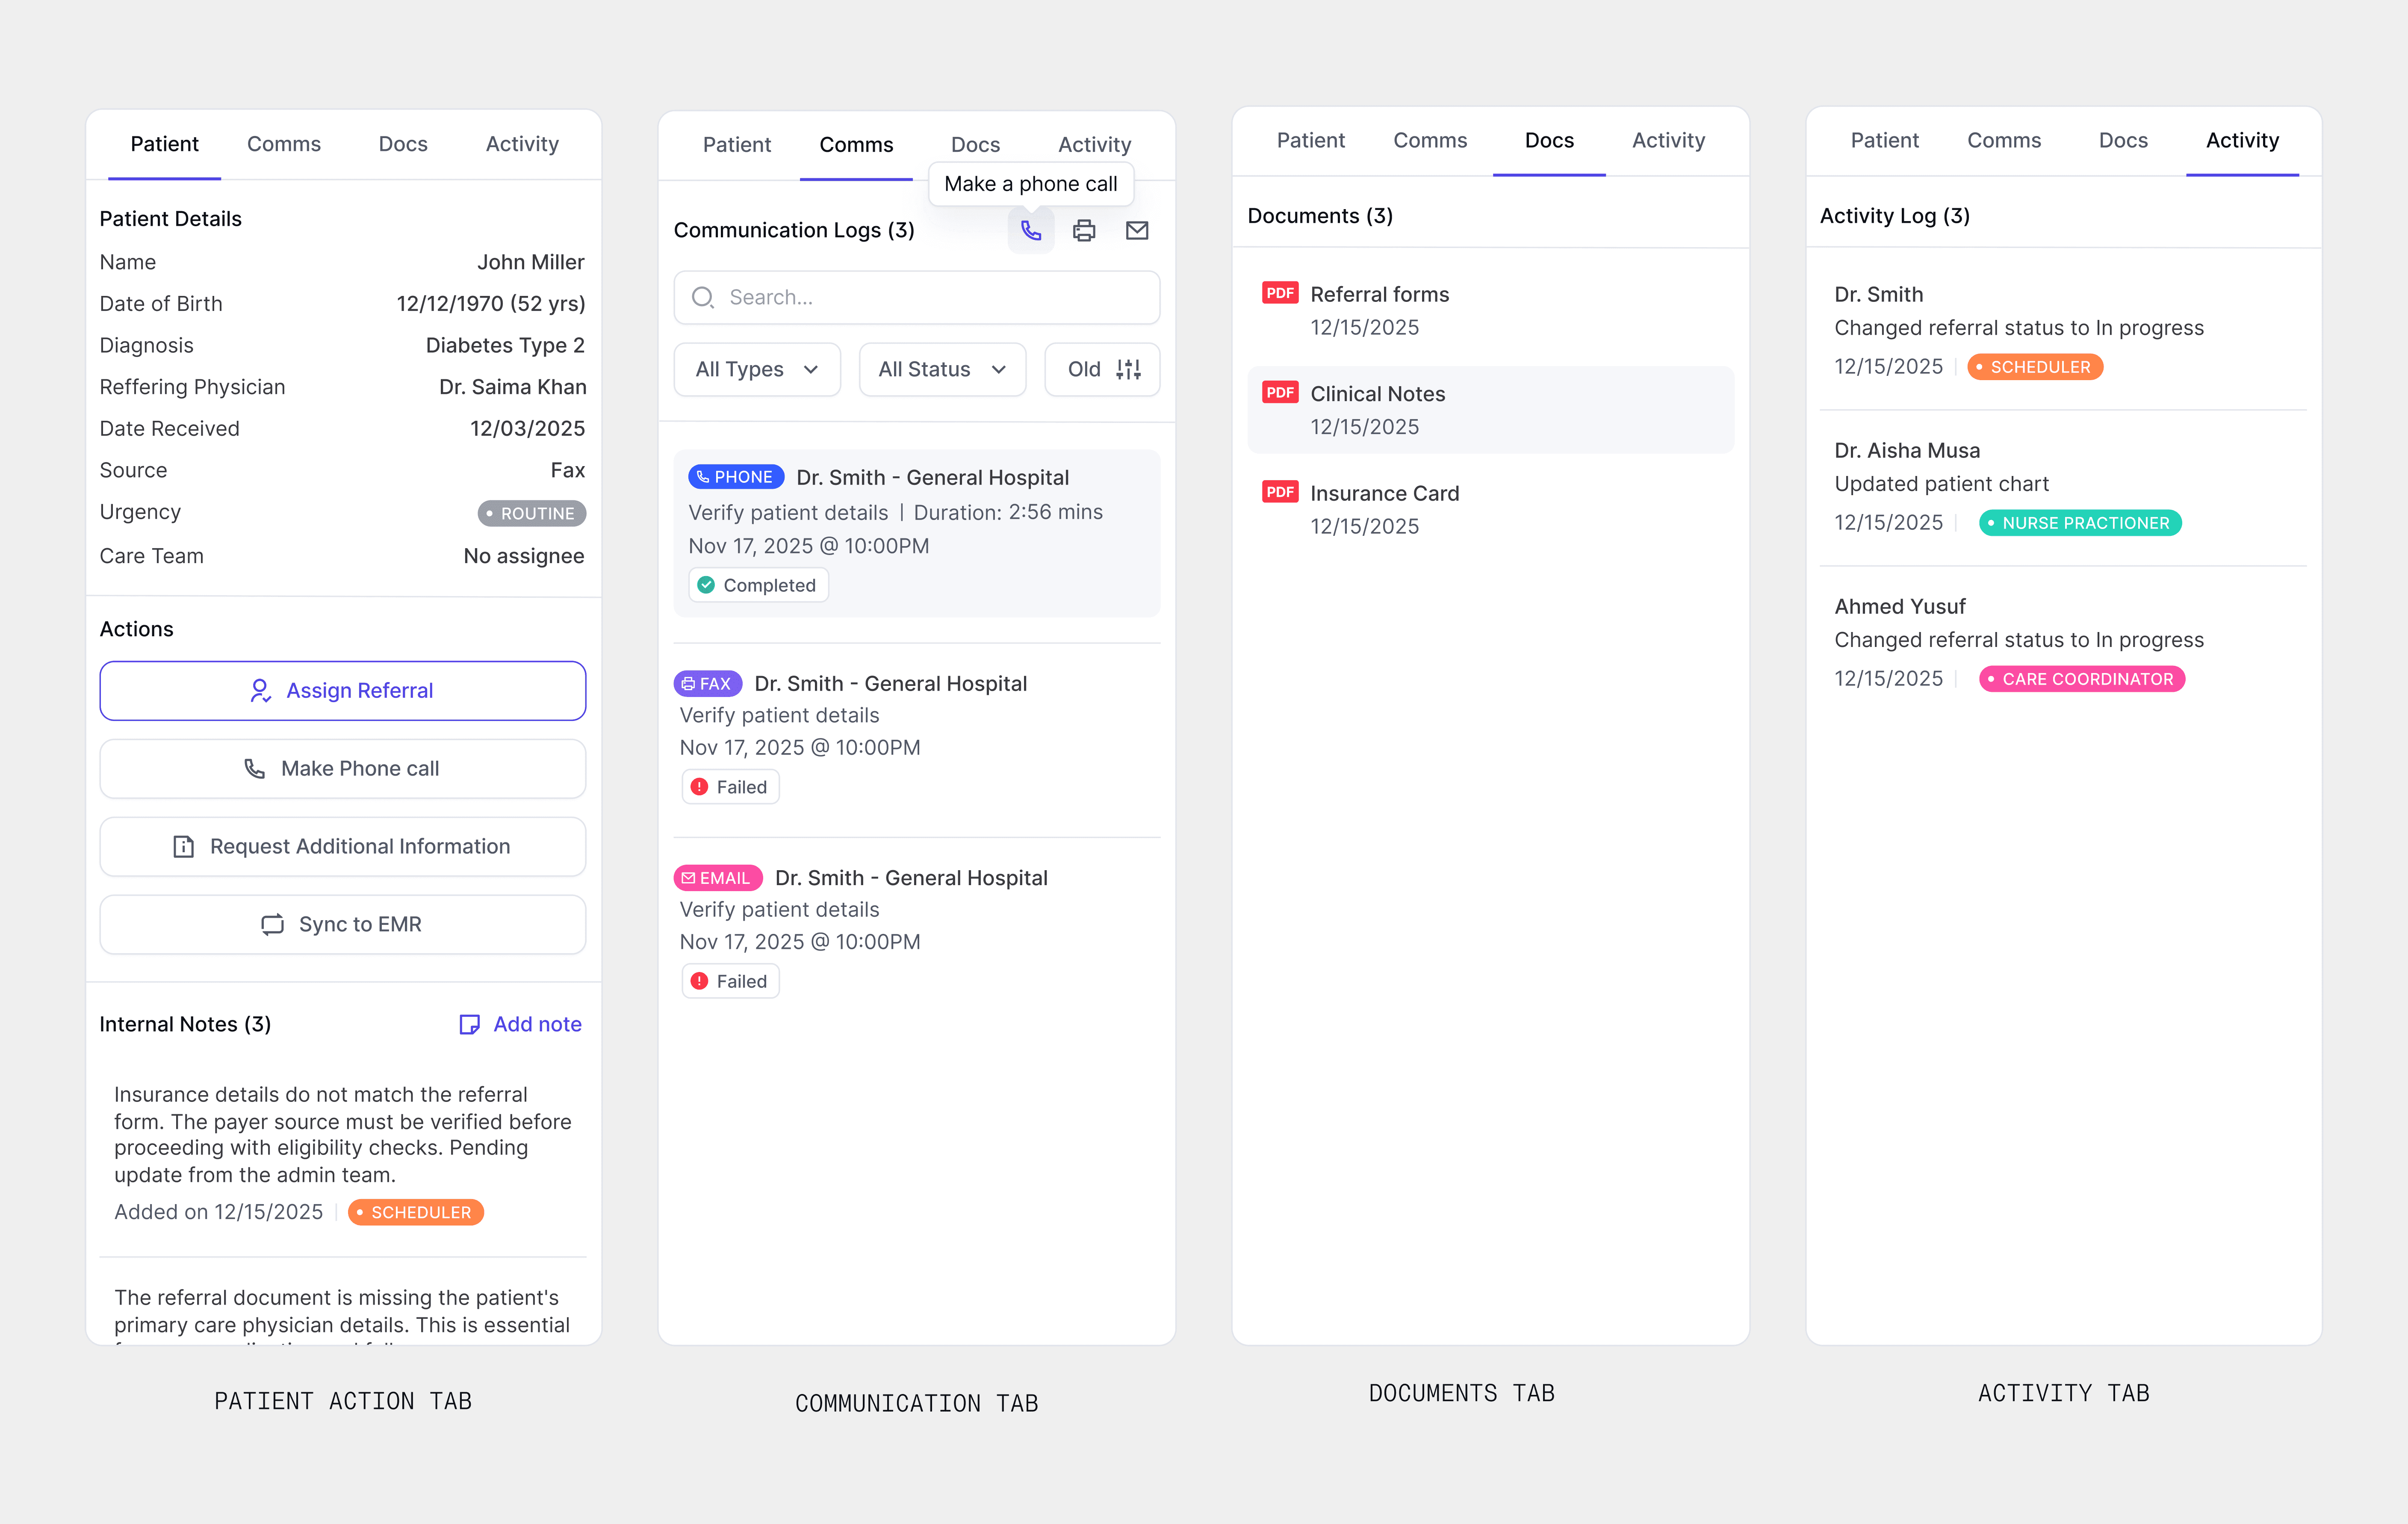
Task: Click the phone call icon in Communication Logs
Action: (x=1030, y=231)
